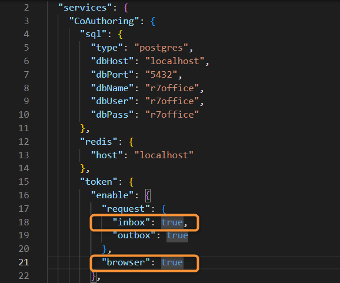Screen dimensions: 340x283
Task: Click the "request" key on line 17
Action: (126, 209)
